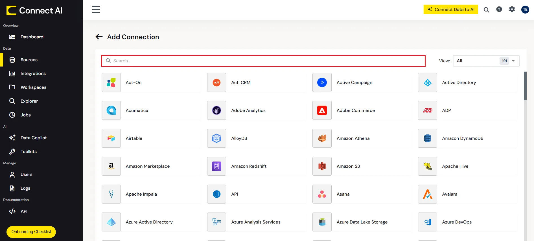Viewport: 534px width, 241px height.
Task: Open Integrations in the sidebar
Action: click(41, 74)
